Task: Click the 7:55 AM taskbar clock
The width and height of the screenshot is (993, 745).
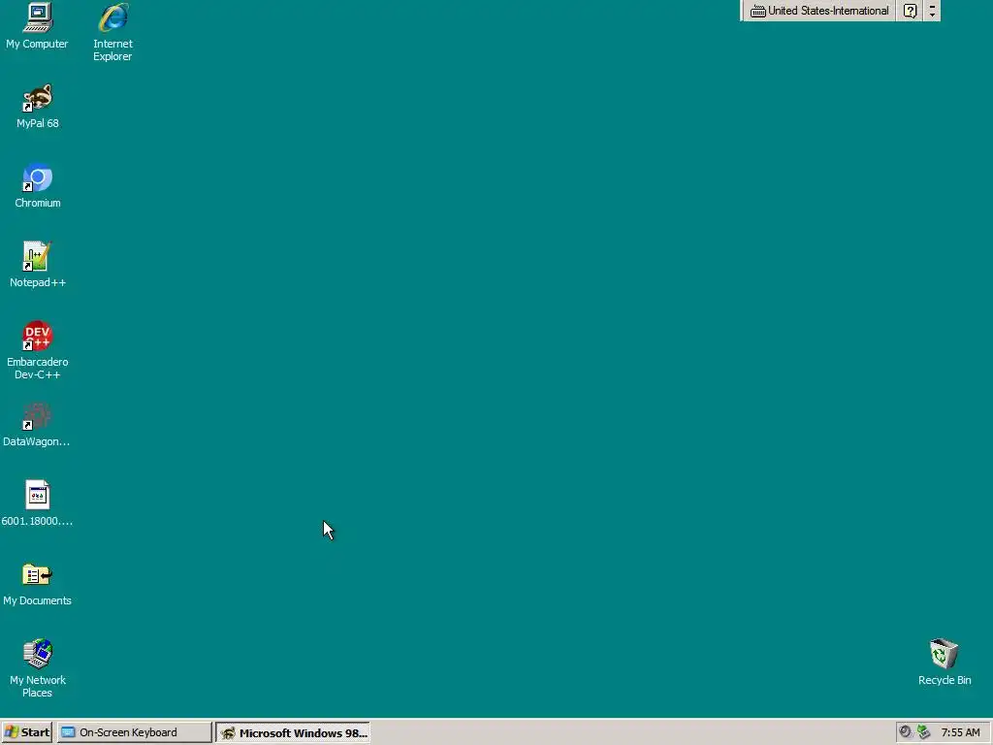Action: tap(960, 732)
